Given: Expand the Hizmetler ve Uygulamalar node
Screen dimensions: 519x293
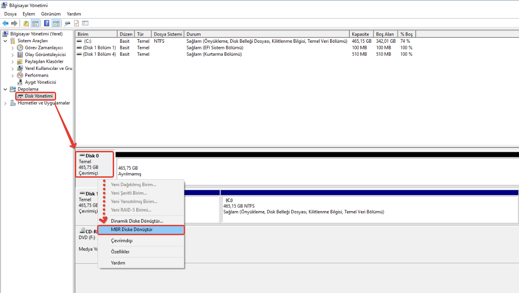Looking at the screenshot, I should [5, 103].
